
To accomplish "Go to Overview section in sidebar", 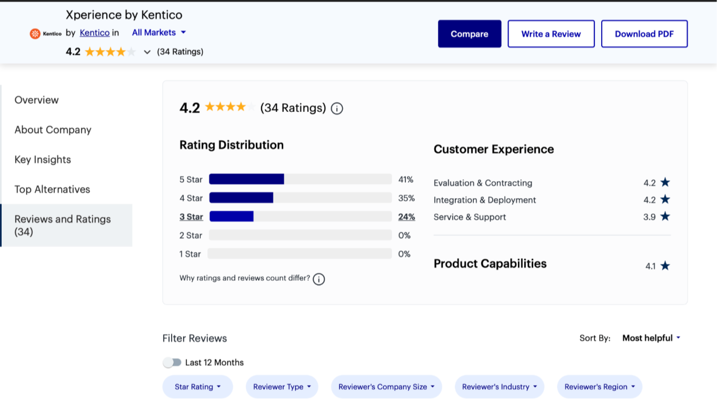I will [37, 100].
